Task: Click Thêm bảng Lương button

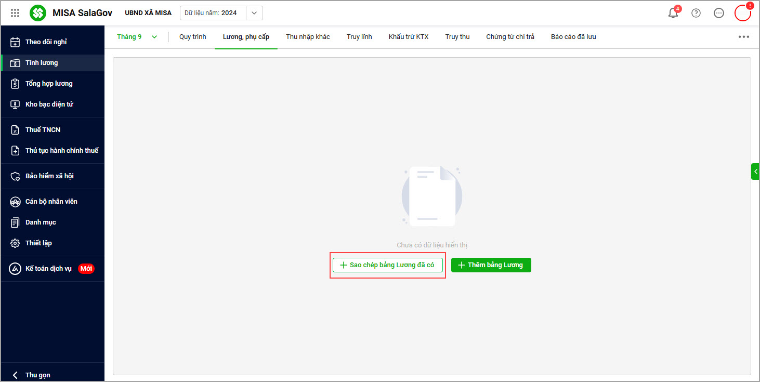Action: (x=491, y=265)
